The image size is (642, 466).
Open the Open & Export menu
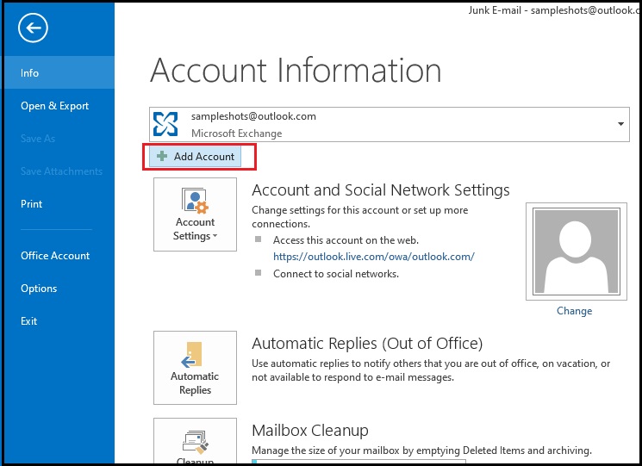55,106
